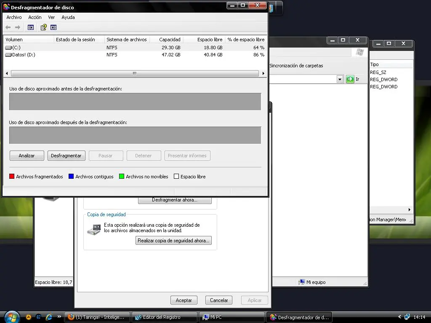Click Registry Editor's right scroll arrow
The height and width of the screenshot is (323, 431).
click(x=409, y=209)
